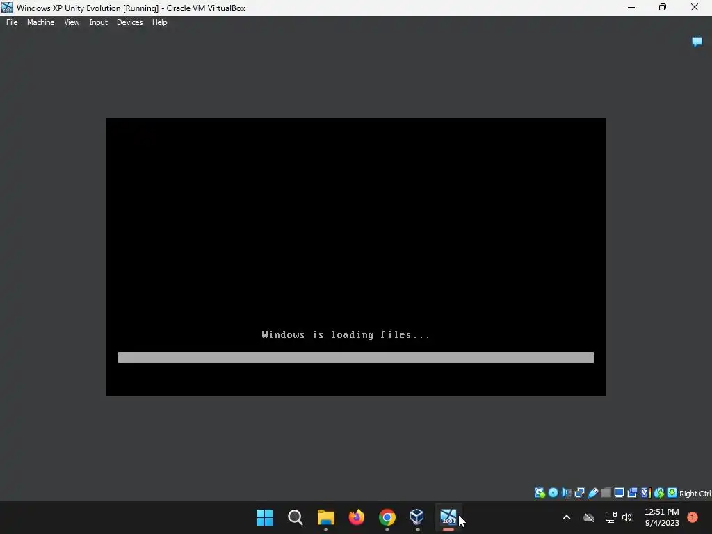Screen dimensions: 712x534
Task: Expand the hidden system tray icons
Action: (566, 517)
